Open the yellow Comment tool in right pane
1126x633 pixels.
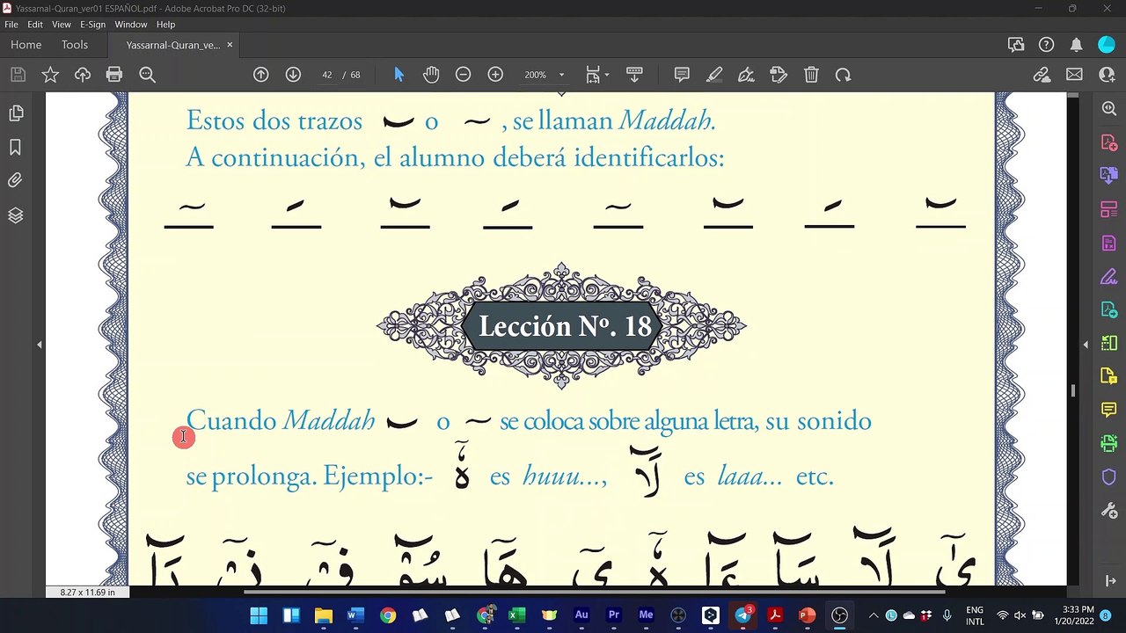tap(1108, 411)
